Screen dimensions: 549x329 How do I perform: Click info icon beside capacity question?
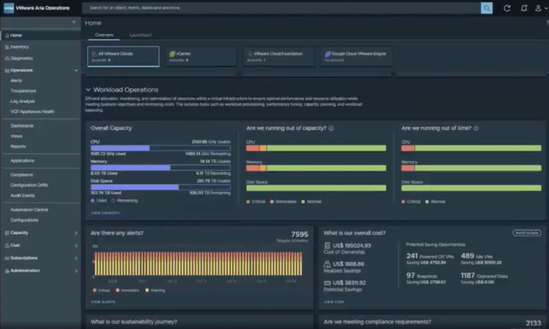coord(331,128)
